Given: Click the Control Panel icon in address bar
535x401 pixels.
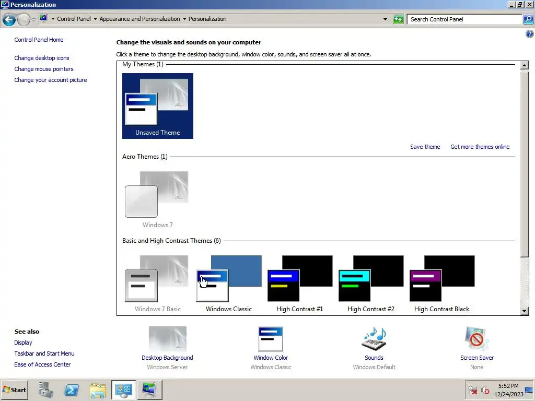Looking at the screenshot, I should [x=43, y=19].
